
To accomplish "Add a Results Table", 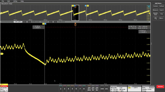I will (155, 14).
